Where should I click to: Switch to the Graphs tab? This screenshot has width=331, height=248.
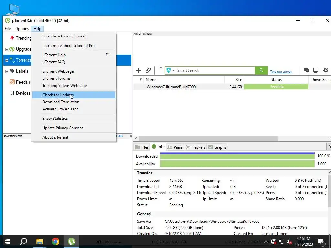point(217,147)
